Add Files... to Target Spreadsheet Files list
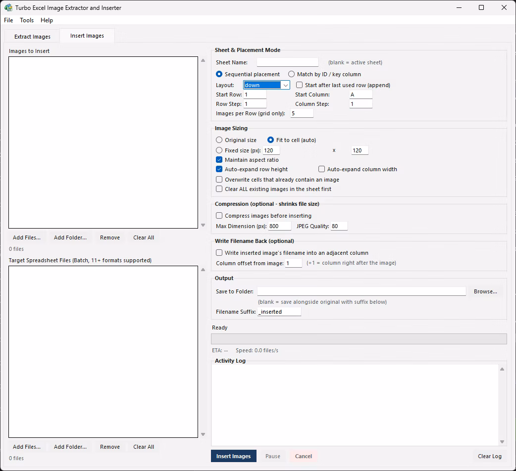516x471 pixels. coord(27,447)
